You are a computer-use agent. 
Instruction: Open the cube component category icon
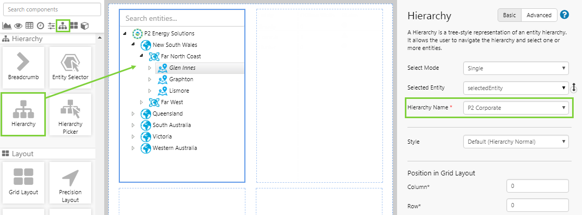pyautogui.click(x=85, y=26)
